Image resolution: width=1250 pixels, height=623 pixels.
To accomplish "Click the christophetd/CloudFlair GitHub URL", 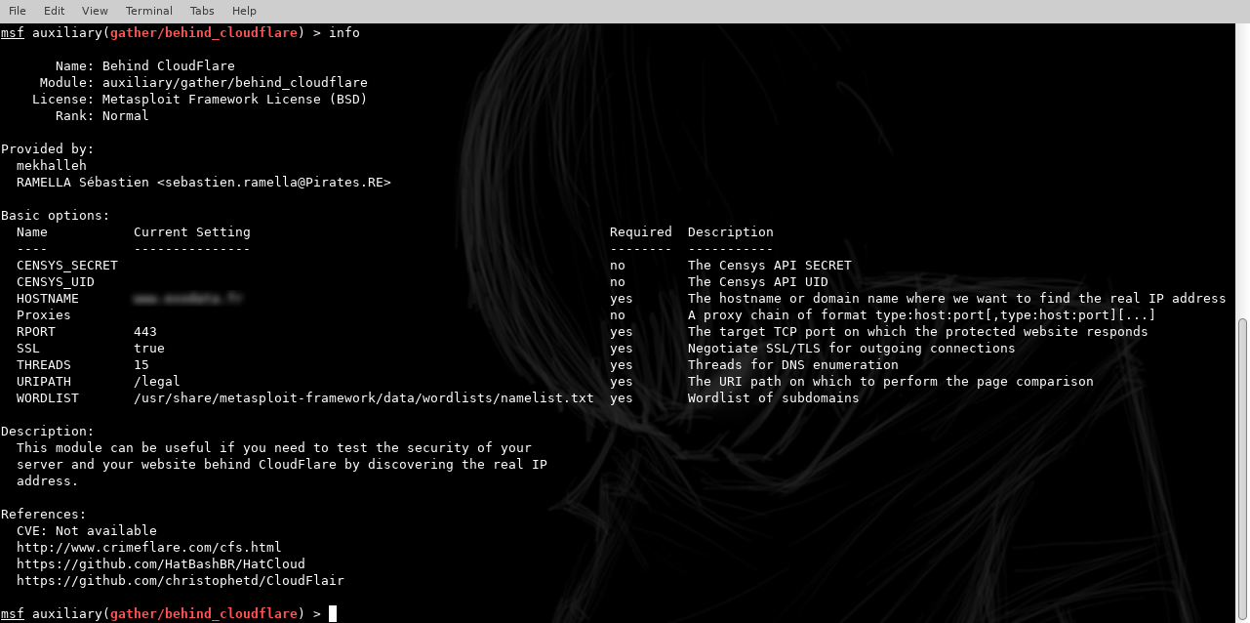I will click(180, 581).
